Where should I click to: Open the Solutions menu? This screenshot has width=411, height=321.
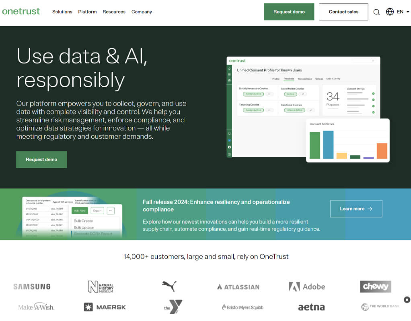tap(62, 12)
